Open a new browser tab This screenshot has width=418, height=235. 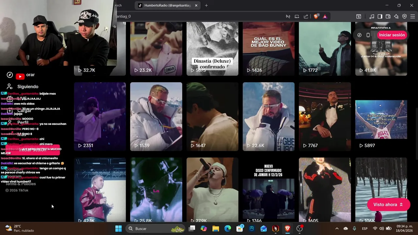(x=206, y=5)
